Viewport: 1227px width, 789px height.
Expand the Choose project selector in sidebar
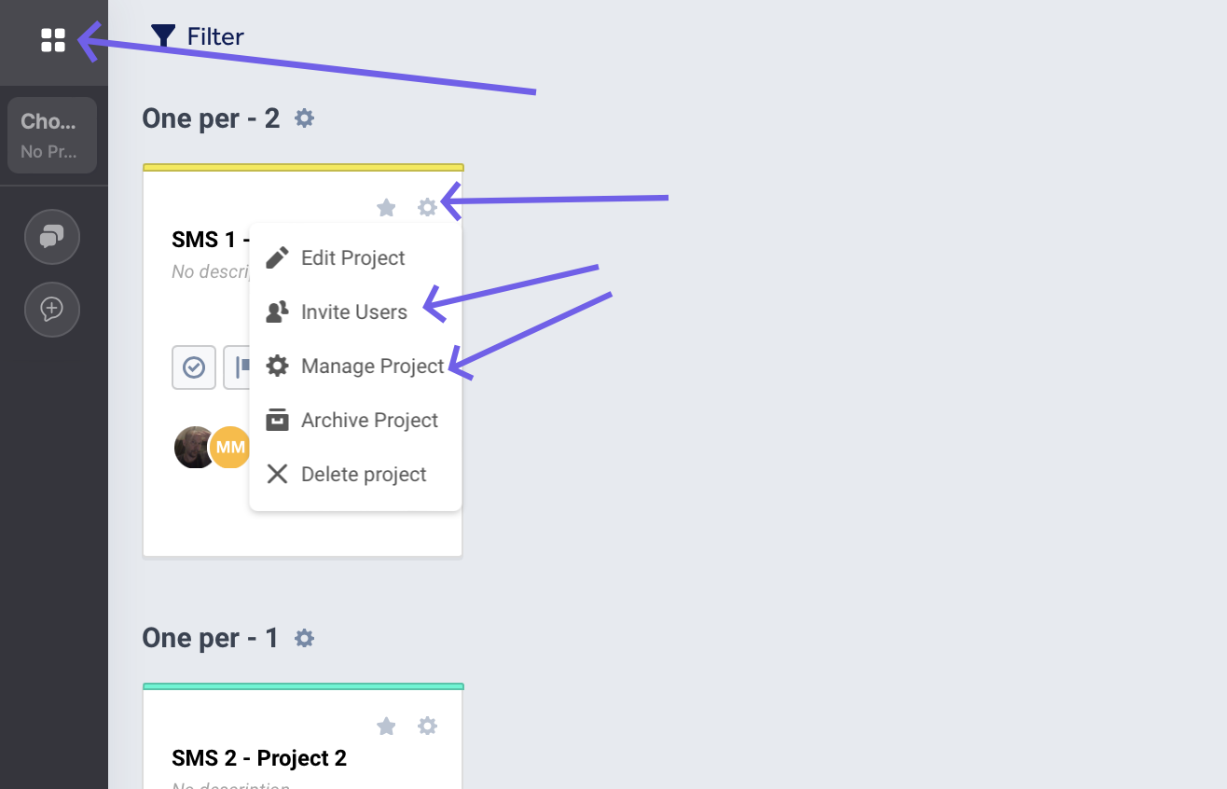(52, 135)
